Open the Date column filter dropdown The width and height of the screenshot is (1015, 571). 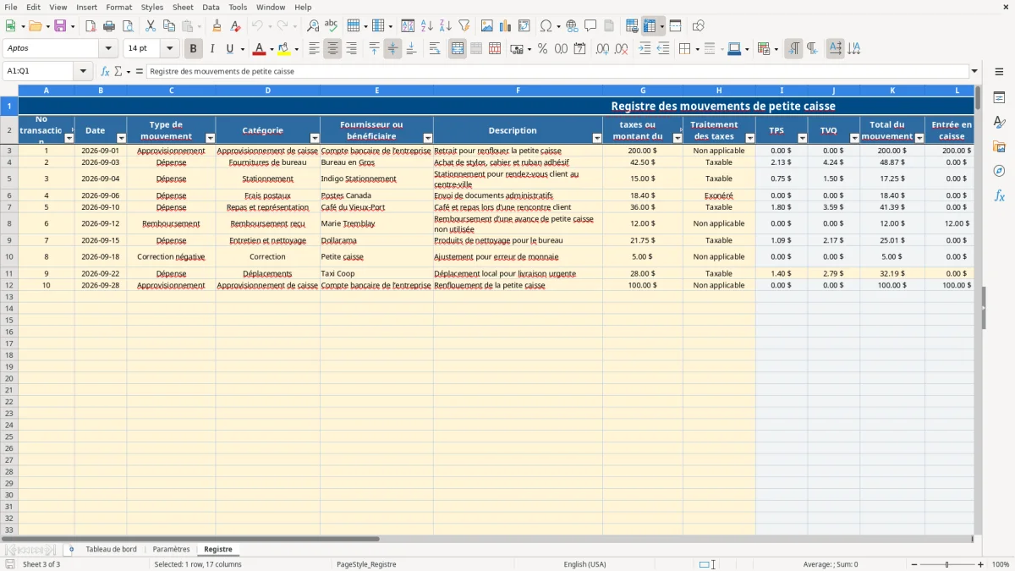(121, 138)
